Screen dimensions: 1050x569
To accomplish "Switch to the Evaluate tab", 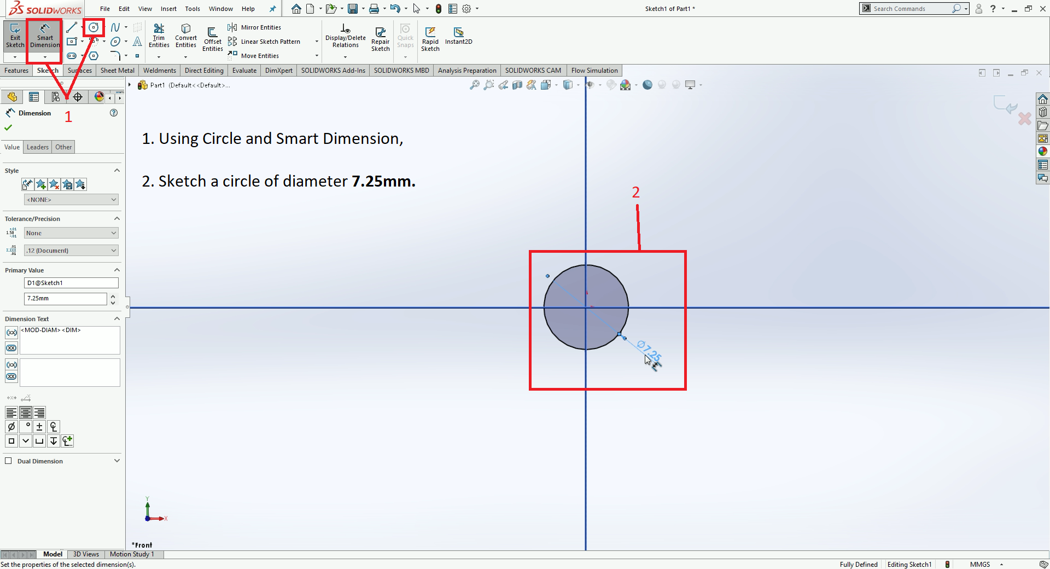I will tap(244, 71).
